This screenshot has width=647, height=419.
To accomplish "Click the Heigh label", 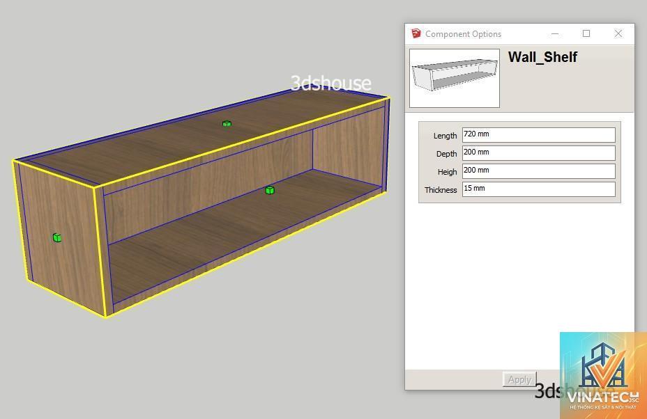I will 448,172.
